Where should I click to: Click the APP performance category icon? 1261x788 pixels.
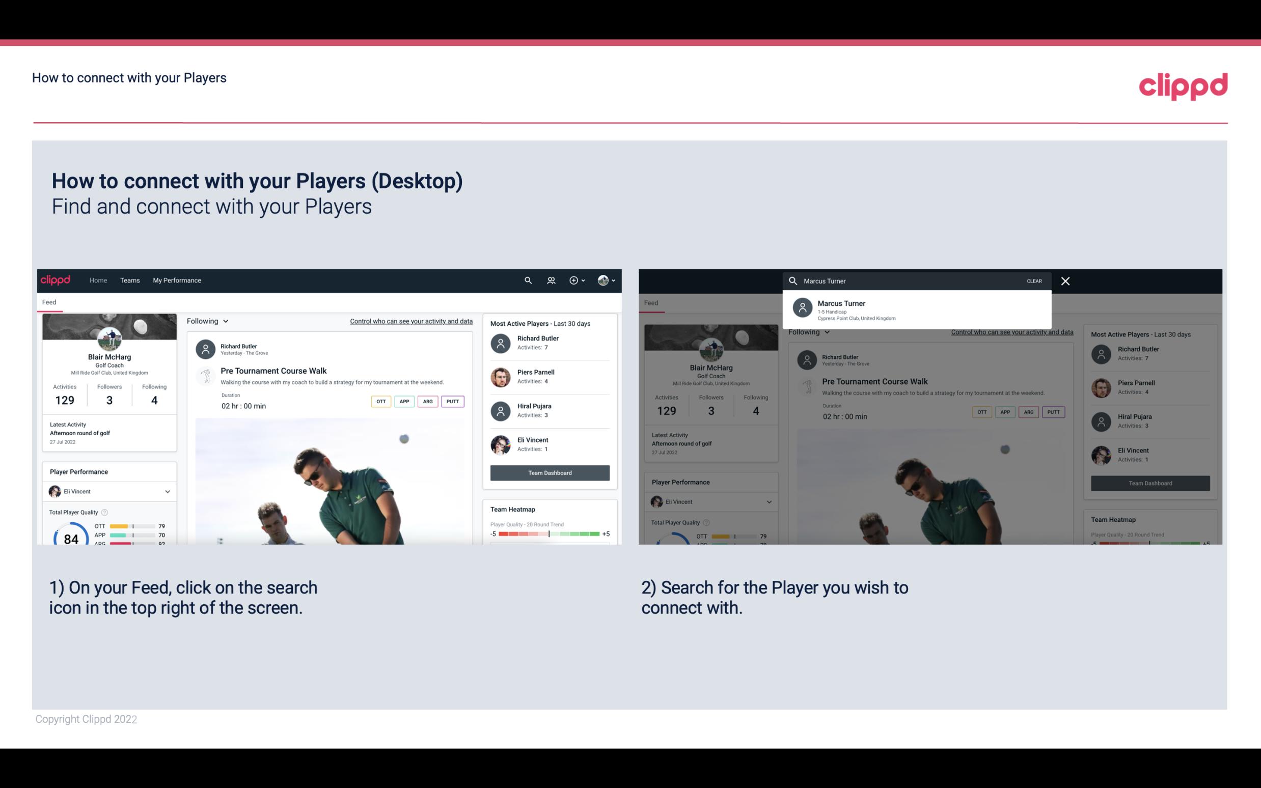click(403, 401)
